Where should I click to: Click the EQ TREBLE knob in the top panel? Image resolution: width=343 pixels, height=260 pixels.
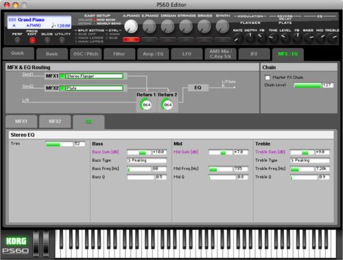tap(333, 38)
